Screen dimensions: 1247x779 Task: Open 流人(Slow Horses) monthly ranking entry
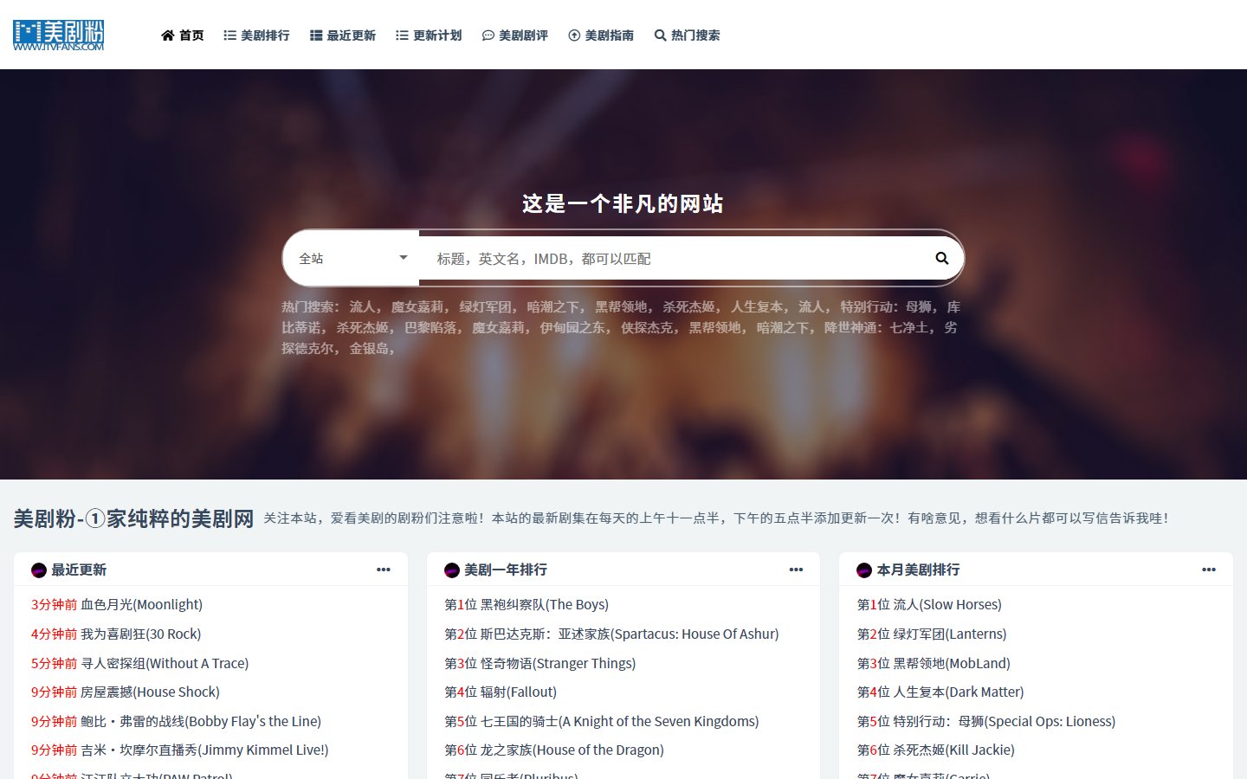coord(947,605)
